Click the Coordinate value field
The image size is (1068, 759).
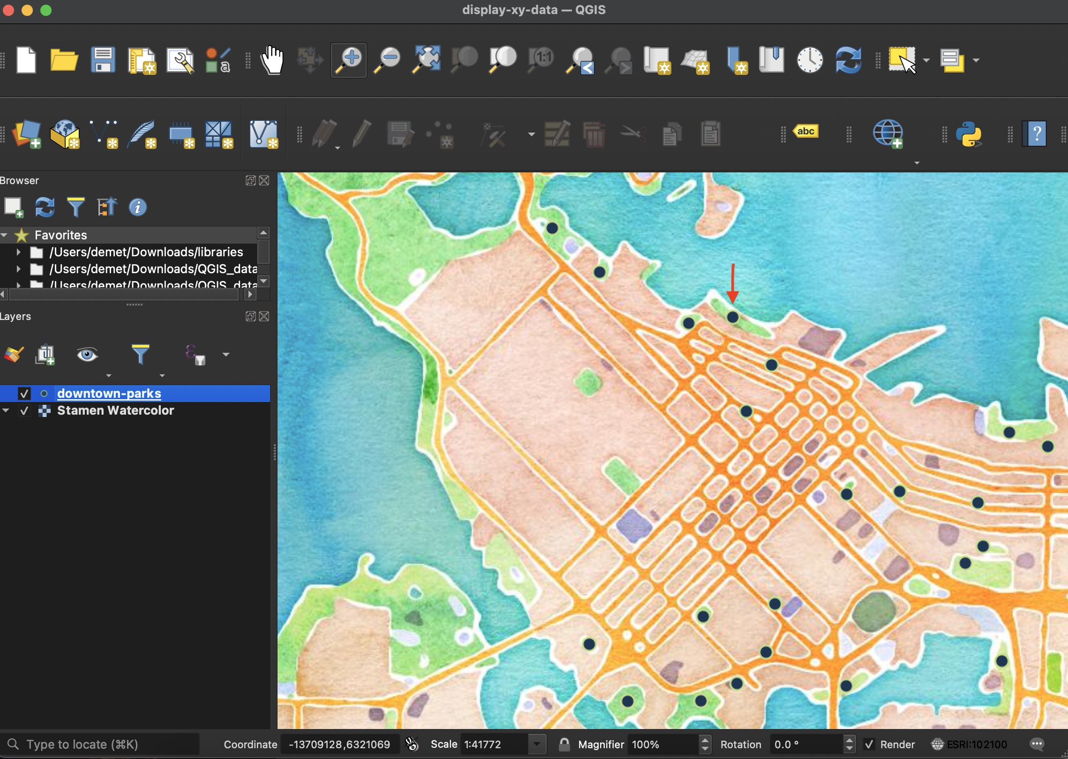pyautogui.click(x=339, y=744)
